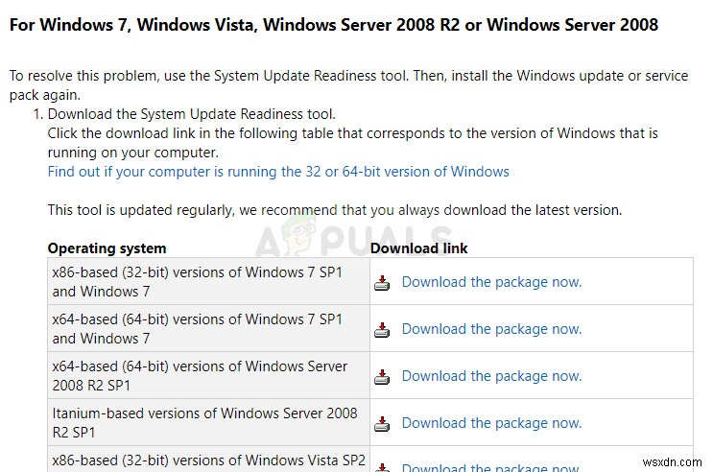713x472 pixels.
Task: Click the Operating system column header
Action: pos(107,248)
